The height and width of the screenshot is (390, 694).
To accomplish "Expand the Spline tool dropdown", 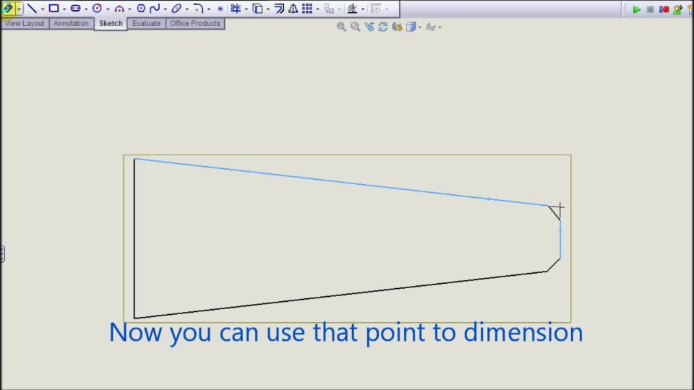I will point(165,9).
